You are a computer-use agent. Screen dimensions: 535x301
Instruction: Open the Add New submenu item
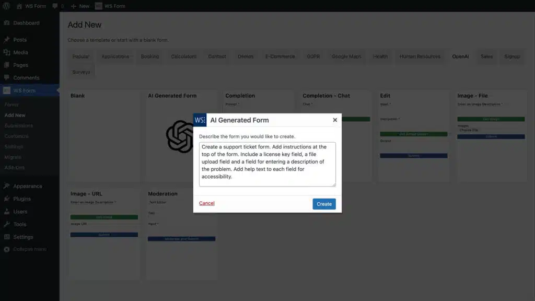pos(15,115)
